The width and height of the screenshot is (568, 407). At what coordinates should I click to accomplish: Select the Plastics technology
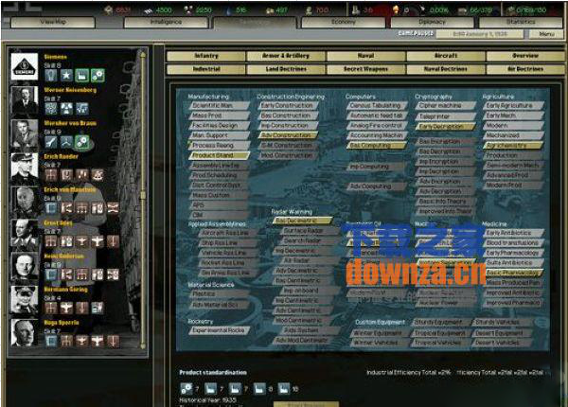click(x=219, y=294)
